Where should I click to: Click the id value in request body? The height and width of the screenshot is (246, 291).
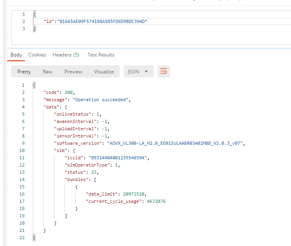coord(102,21)
